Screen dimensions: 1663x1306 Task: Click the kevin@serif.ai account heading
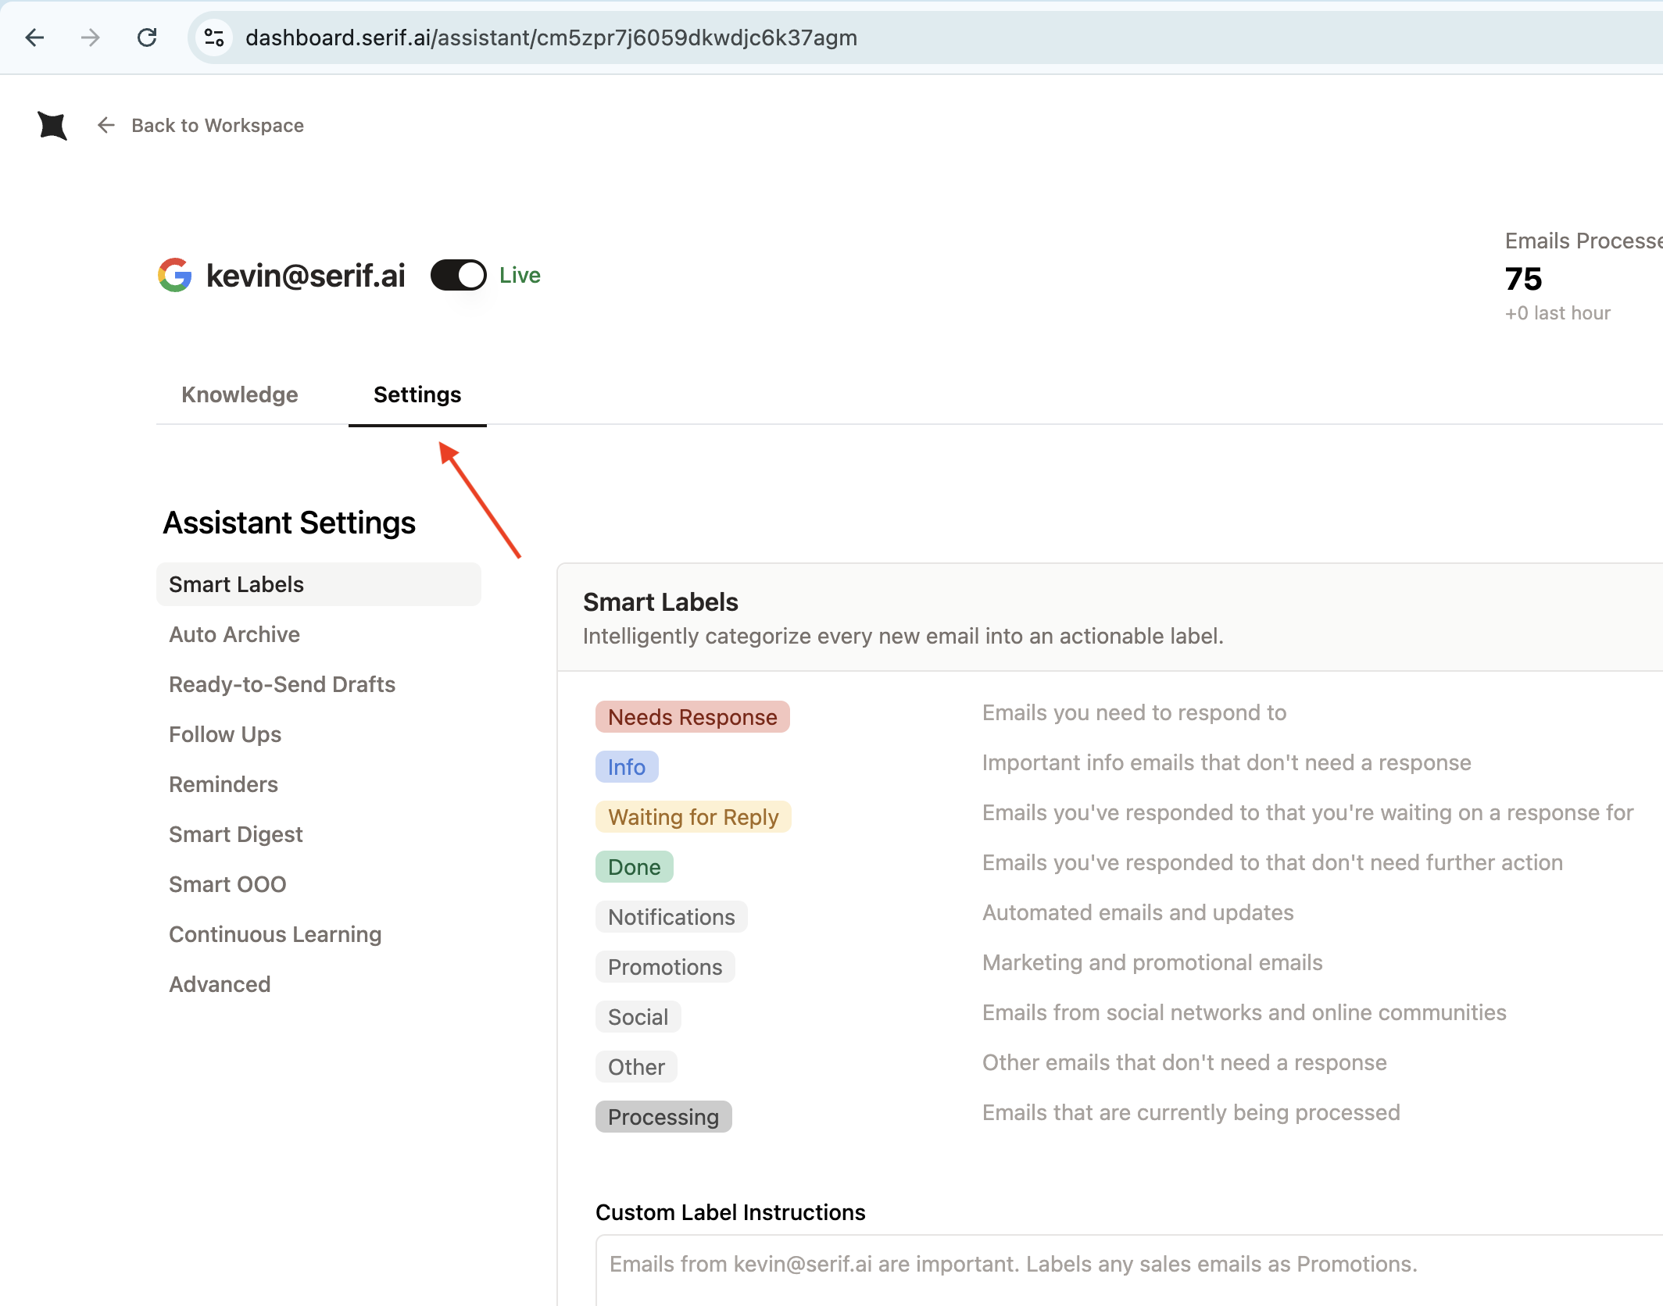(x=306, y=275)
